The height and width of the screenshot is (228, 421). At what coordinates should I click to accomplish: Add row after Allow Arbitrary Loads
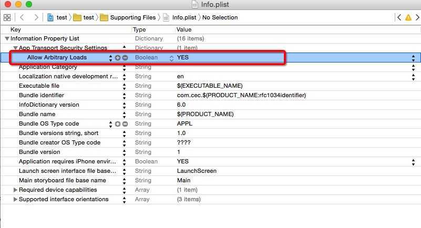(x=118, y=57)
